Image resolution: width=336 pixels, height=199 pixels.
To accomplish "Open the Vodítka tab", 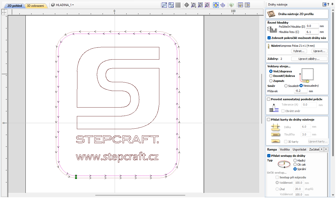I will coord(285,150).
